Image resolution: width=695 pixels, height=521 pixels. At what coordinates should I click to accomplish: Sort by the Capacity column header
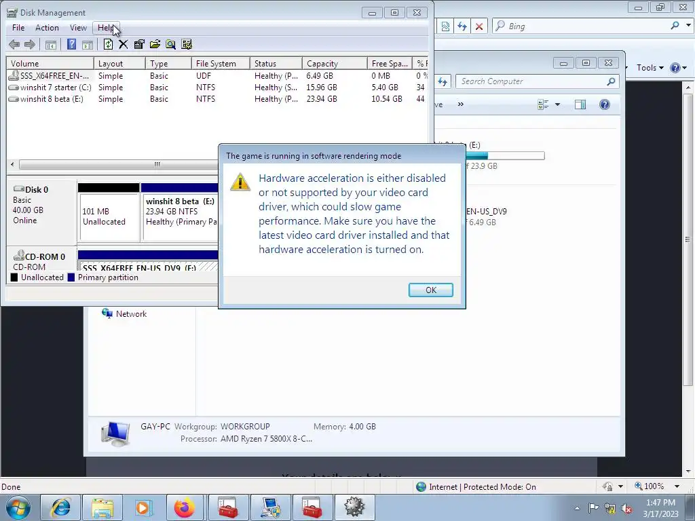(x=335, y=63)
